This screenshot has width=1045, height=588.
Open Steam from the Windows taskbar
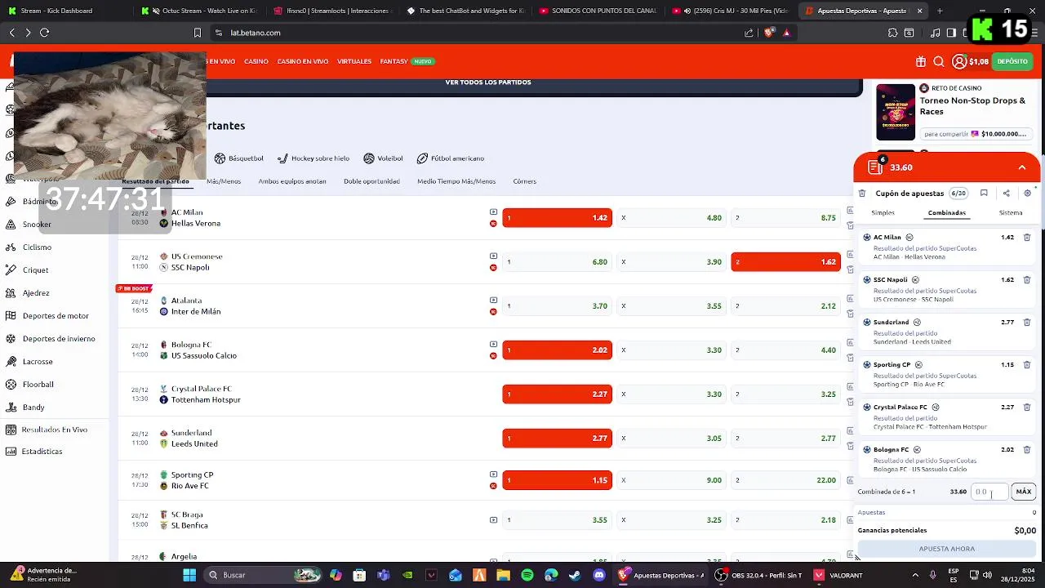(575, 575)
